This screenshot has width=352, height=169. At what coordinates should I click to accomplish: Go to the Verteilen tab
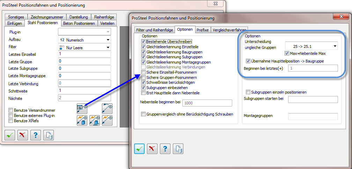point(107,23)
